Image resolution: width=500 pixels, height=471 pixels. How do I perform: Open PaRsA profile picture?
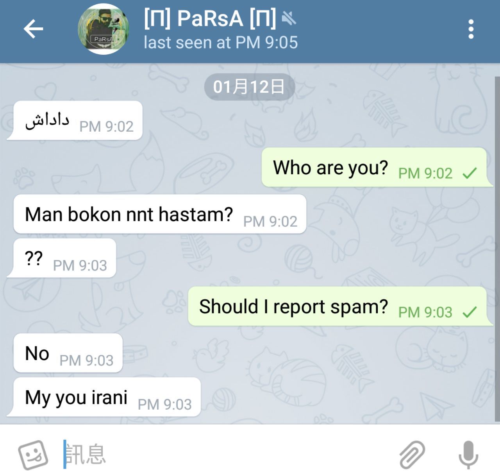point(104,29)
